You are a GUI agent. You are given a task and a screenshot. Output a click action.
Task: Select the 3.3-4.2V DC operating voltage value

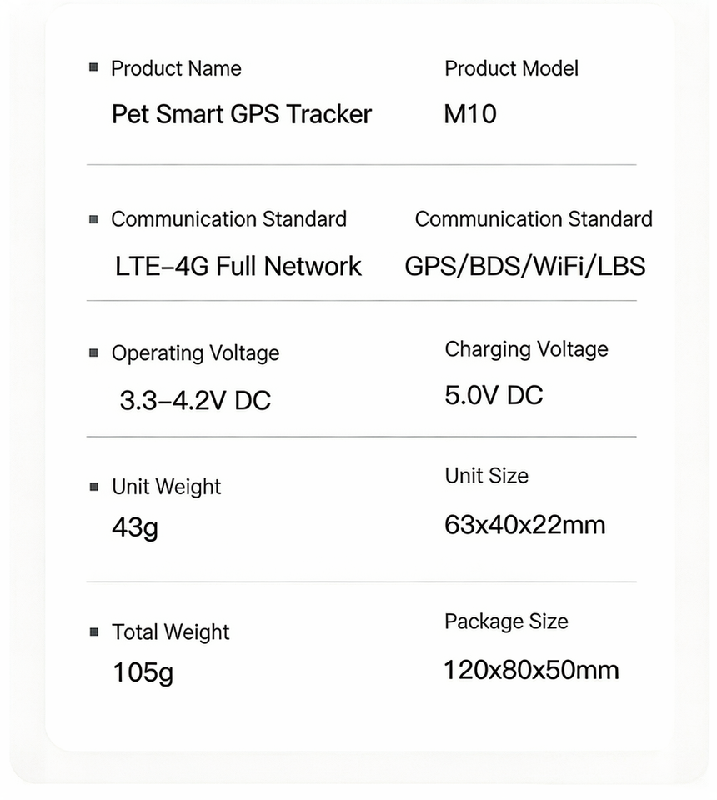click(195, 400)
